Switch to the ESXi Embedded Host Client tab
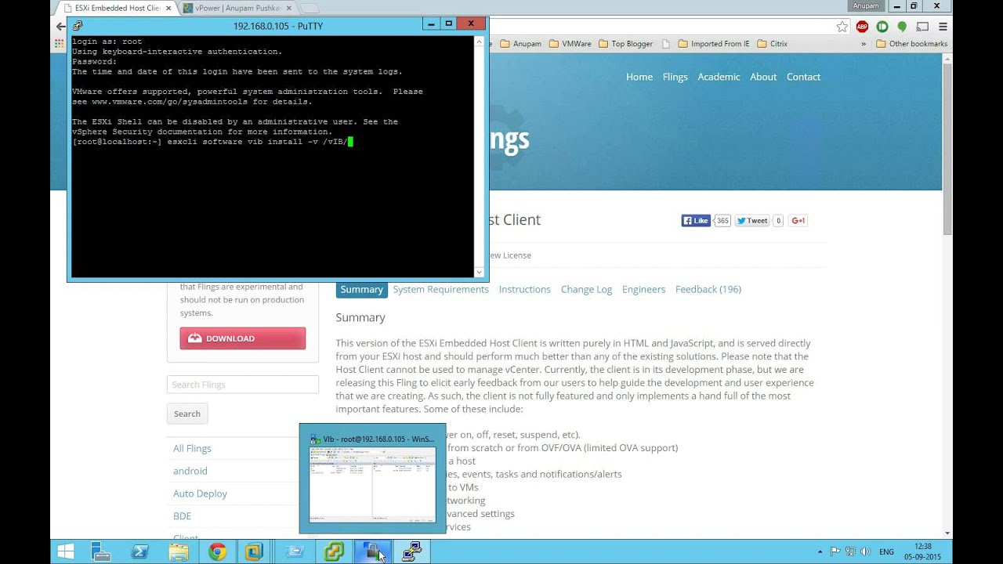The image size is (1003, 564). click(118, 8)
